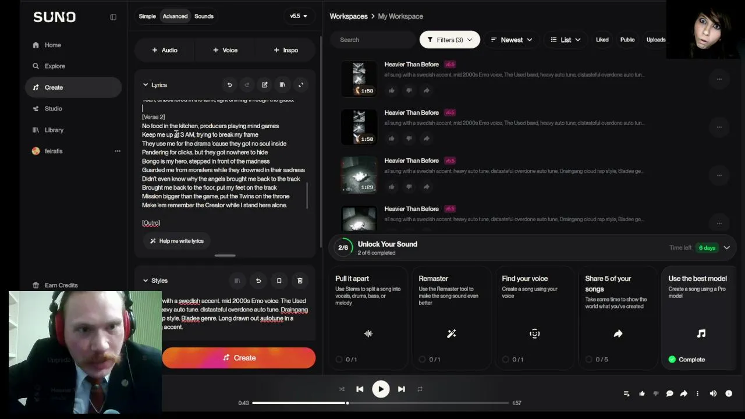Share the playing song from player bar
Viewport: 745px width, 419px height.
pos(684,394)
